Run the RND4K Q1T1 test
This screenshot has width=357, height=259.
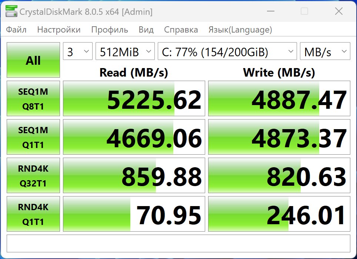click(x=33, y=214)
